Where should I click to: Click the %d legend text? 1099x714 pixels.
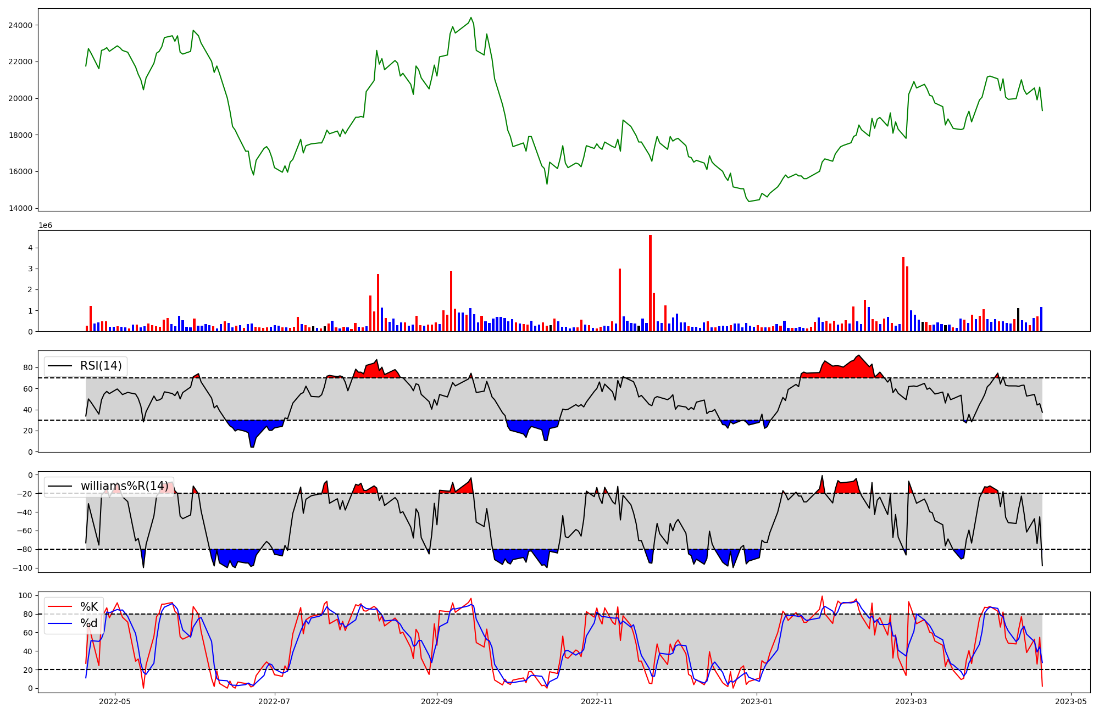[89, 623]
